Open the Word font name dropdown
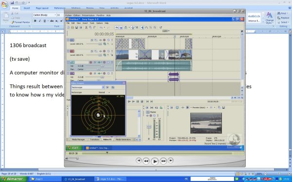Viewport: 292px width, 182px height. coord(55,15)
